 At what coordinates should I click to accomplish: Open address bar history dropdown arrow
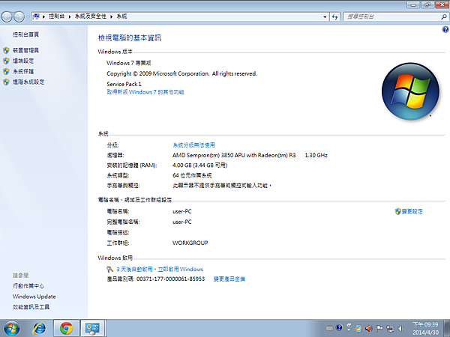click(325, 17)
